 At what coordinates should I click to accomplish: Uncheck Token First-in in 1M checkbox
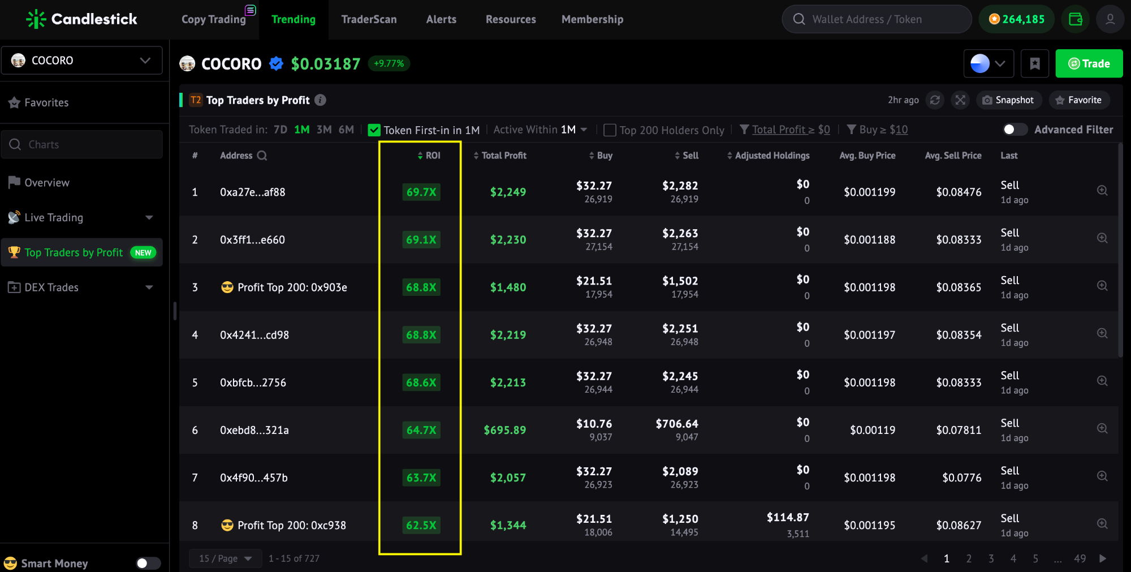374,130
